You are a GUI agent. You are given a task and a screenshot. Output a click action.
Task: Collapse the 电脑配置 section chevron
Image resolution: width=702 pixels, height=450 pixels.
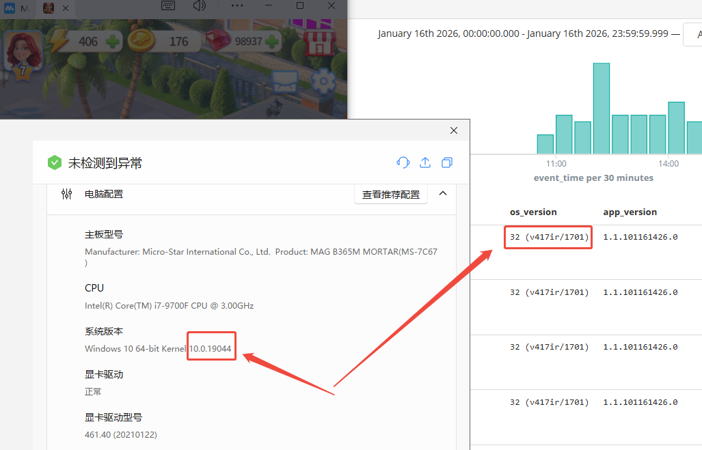click(443, 194)
